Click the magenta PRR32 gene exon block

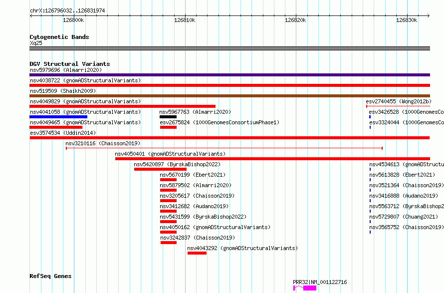(x=310, y=288)
